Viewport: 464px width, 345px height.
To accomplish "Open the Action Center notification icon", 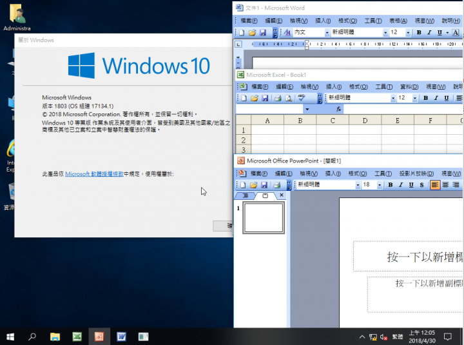I will click(x=448, y=337).
